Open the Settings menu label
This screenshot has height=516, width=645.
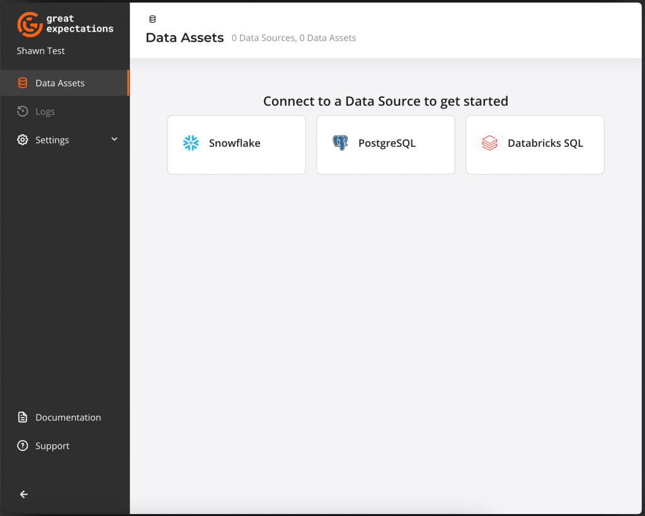(x=52, y=140)
